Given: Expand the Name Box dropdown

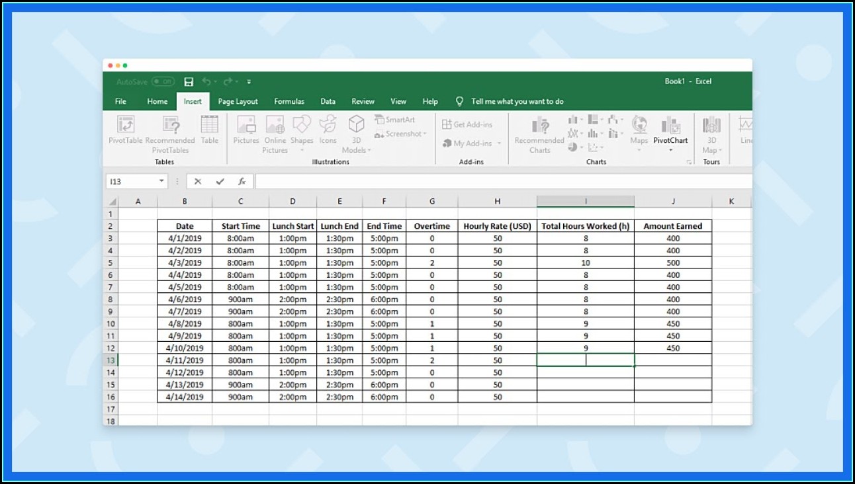Looking at the screenshot, I should pyautogui.click(x=161, y=181).
